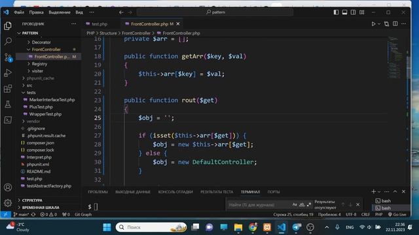The height and width of the screenshot is (235, 419).
Task: Change the UTF-8 encoding in status bar
Action: (x=351, y=214)
